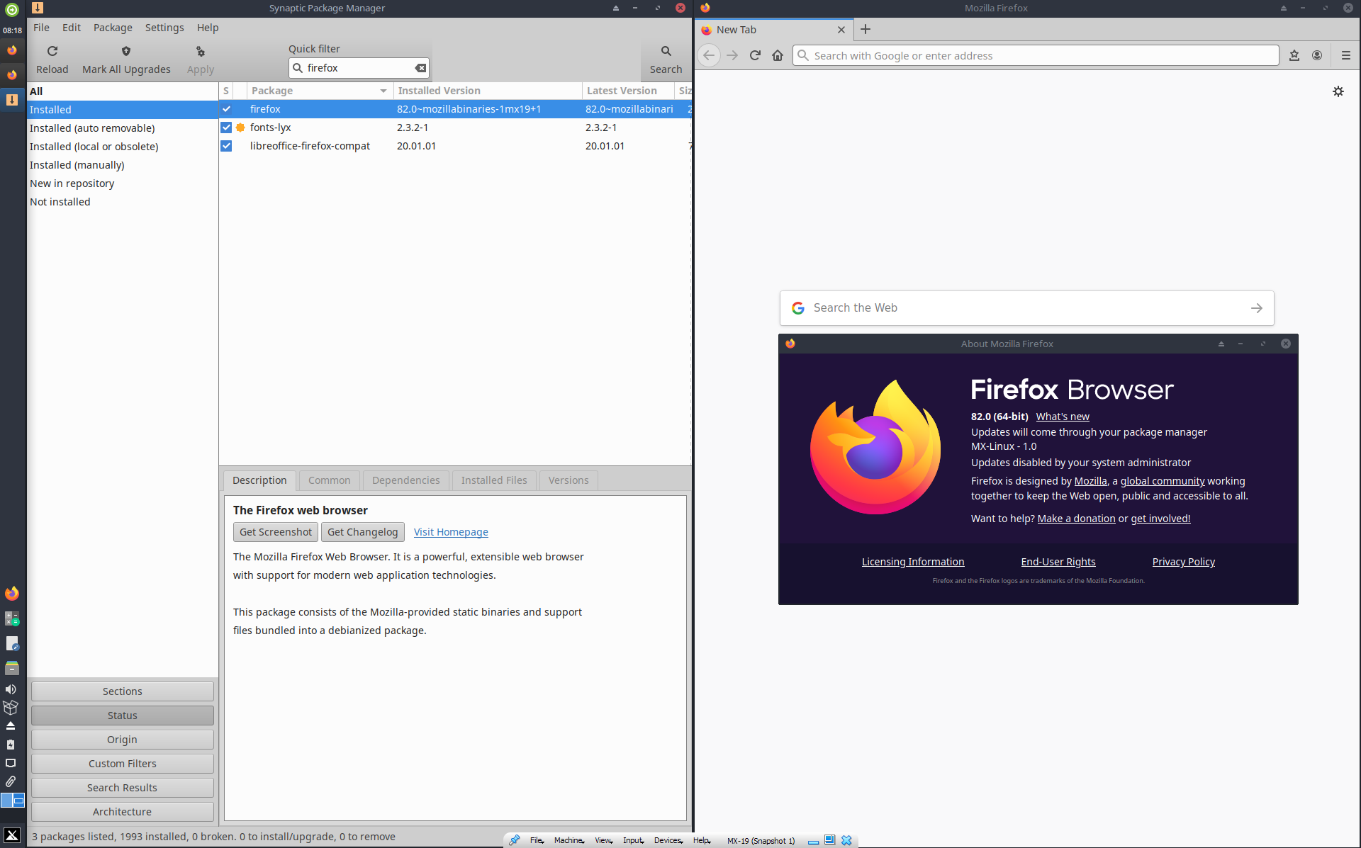Switch to the Dependencies tab

pyautogui.click(x=405, y=480)
